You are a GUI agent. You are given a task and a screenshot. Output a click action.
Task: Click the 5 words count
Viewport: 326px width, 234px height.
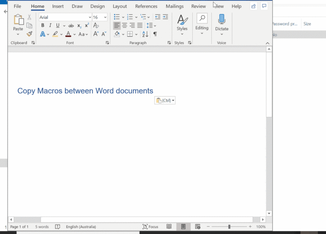pos(42,227)
